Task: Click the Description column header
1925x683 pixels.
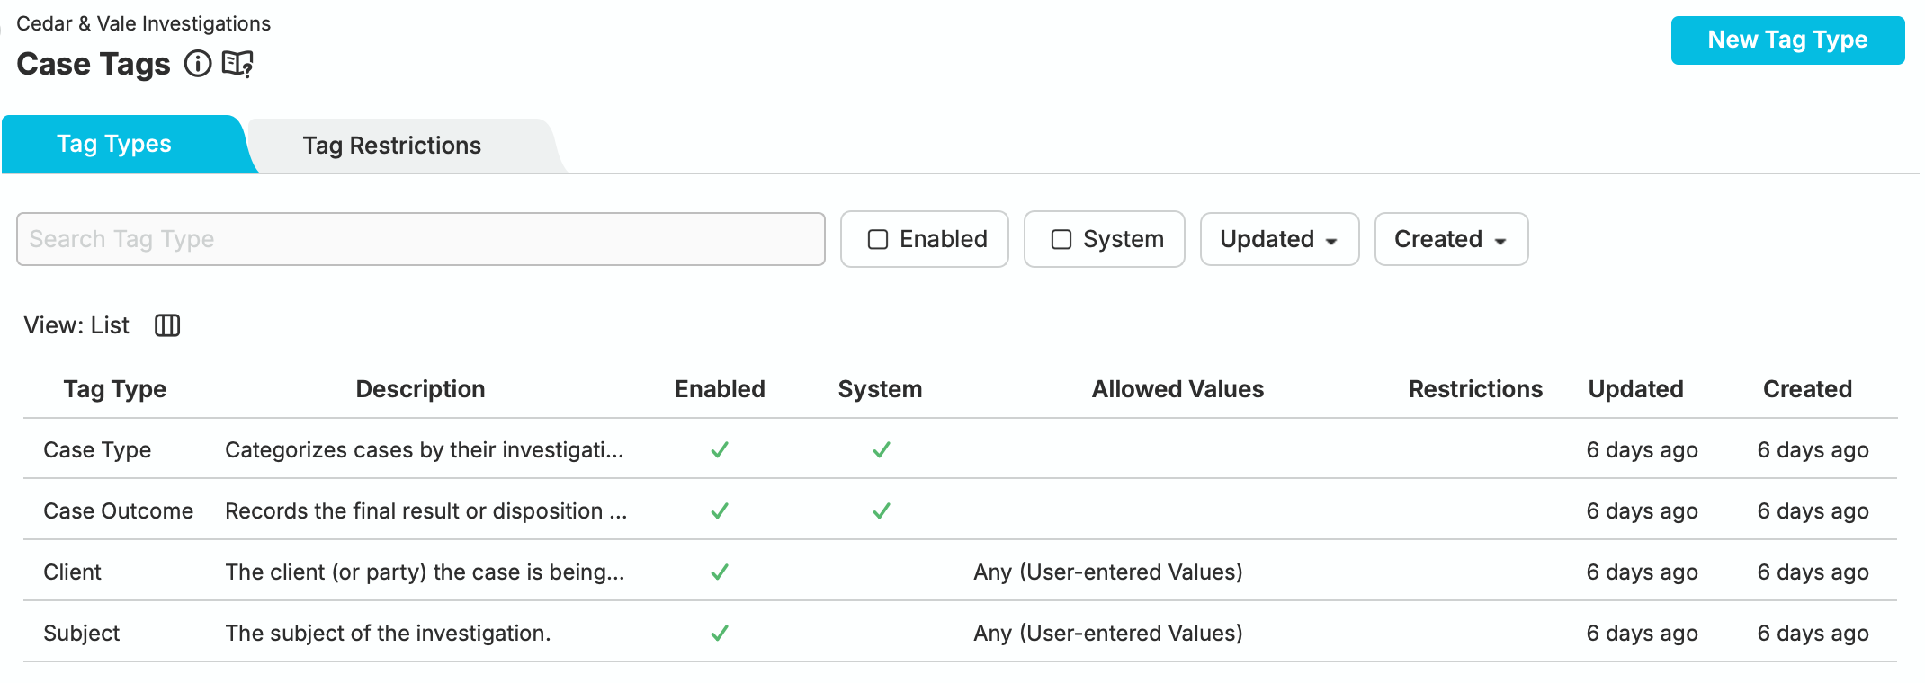Action: (420, 389)
